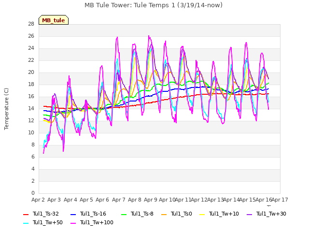
Task: Click the Tul1_Tw+100 legend label
Action: click(x=97, y=222)
